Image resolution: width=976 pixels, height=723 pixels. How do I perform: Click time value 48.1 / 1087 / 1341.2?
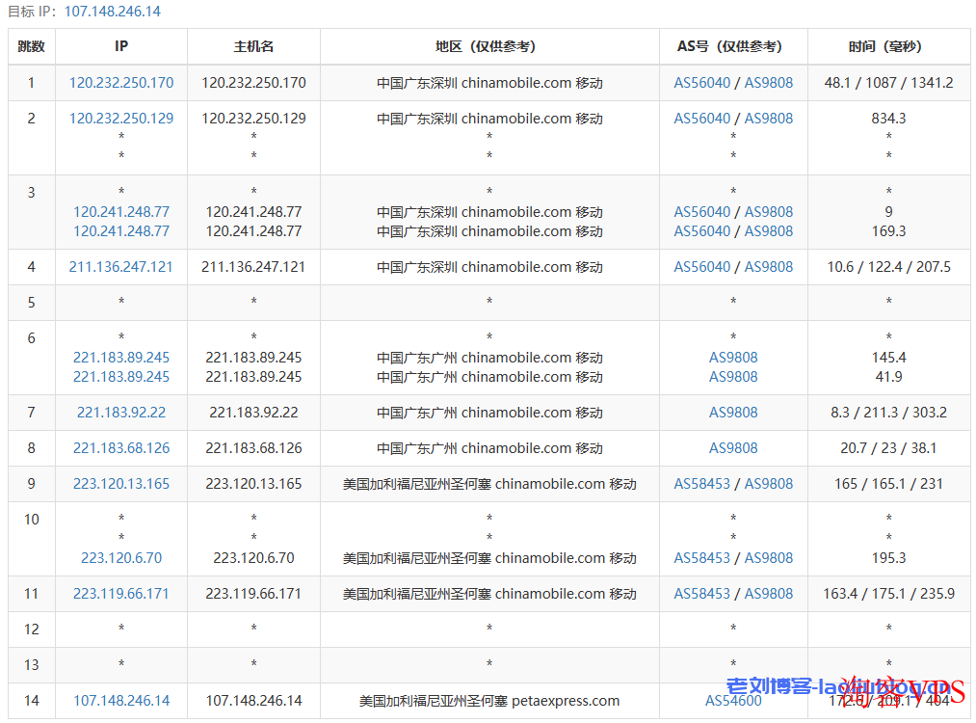point(888,83)
